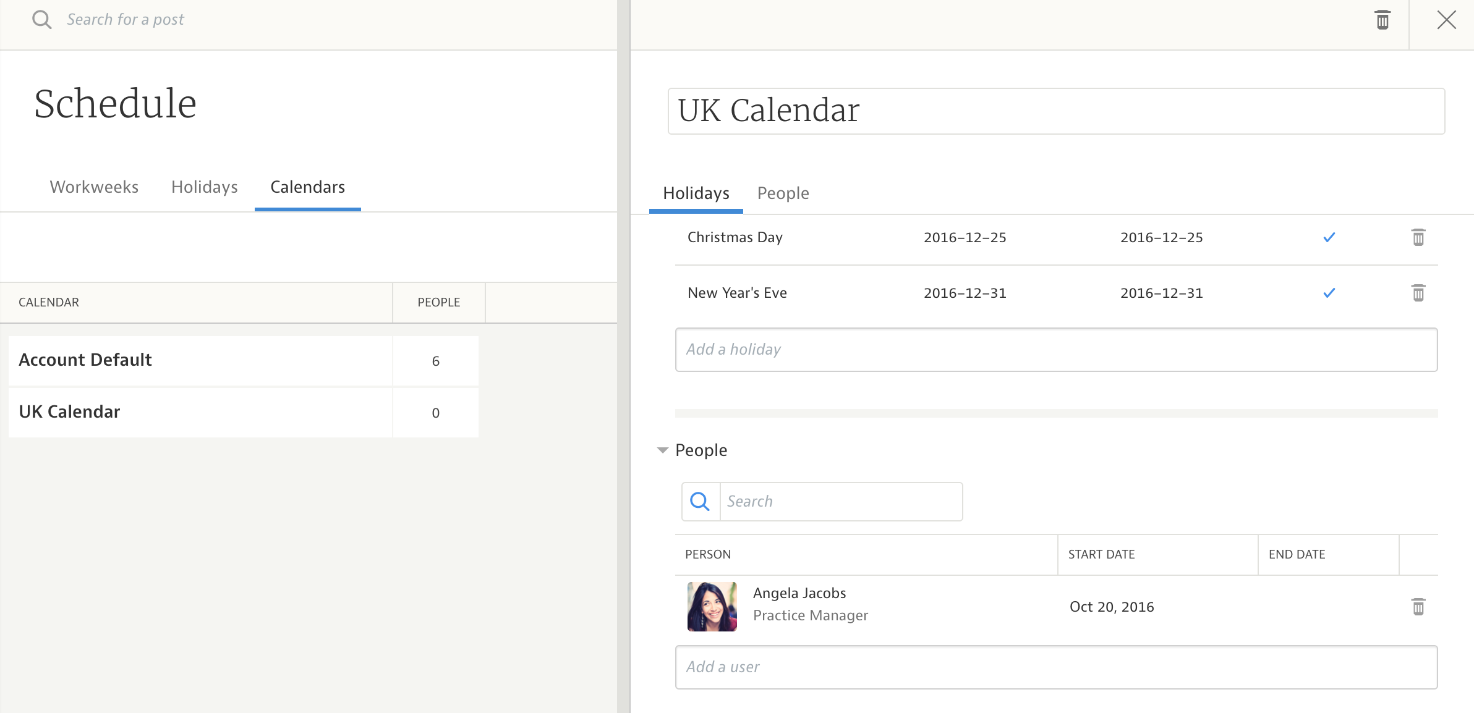Toggle the New Year's Eve checkmark
1474x713 pixels.
point(1329,293)
